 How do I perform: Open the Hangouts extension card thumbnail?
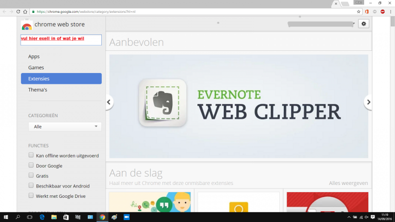pyautogui.click(x=150, y=202)
